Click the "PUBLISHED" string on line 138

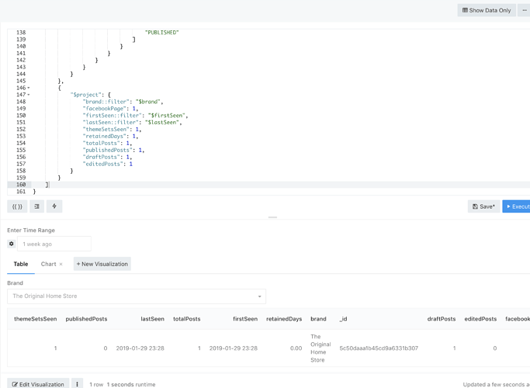161,33
